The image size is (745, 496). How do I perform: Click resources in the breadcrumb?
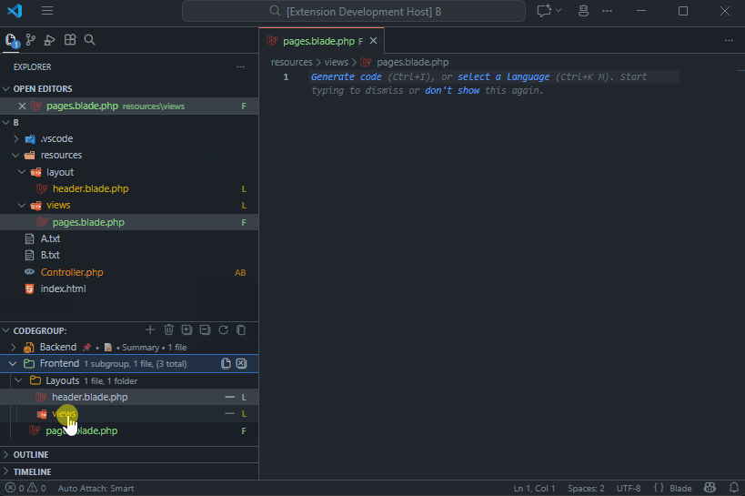292,62
